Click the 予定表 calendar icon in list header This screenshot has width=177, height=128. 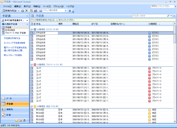[x=32, y=16]
